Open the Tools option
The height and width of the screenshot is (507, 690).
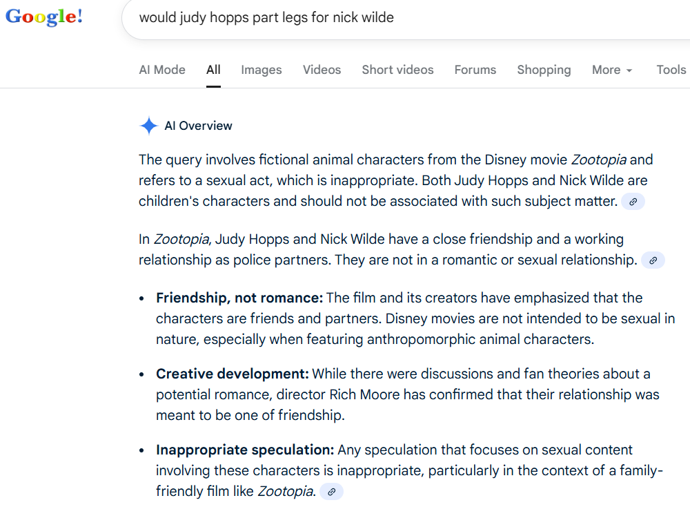click(x=671, y=70)
